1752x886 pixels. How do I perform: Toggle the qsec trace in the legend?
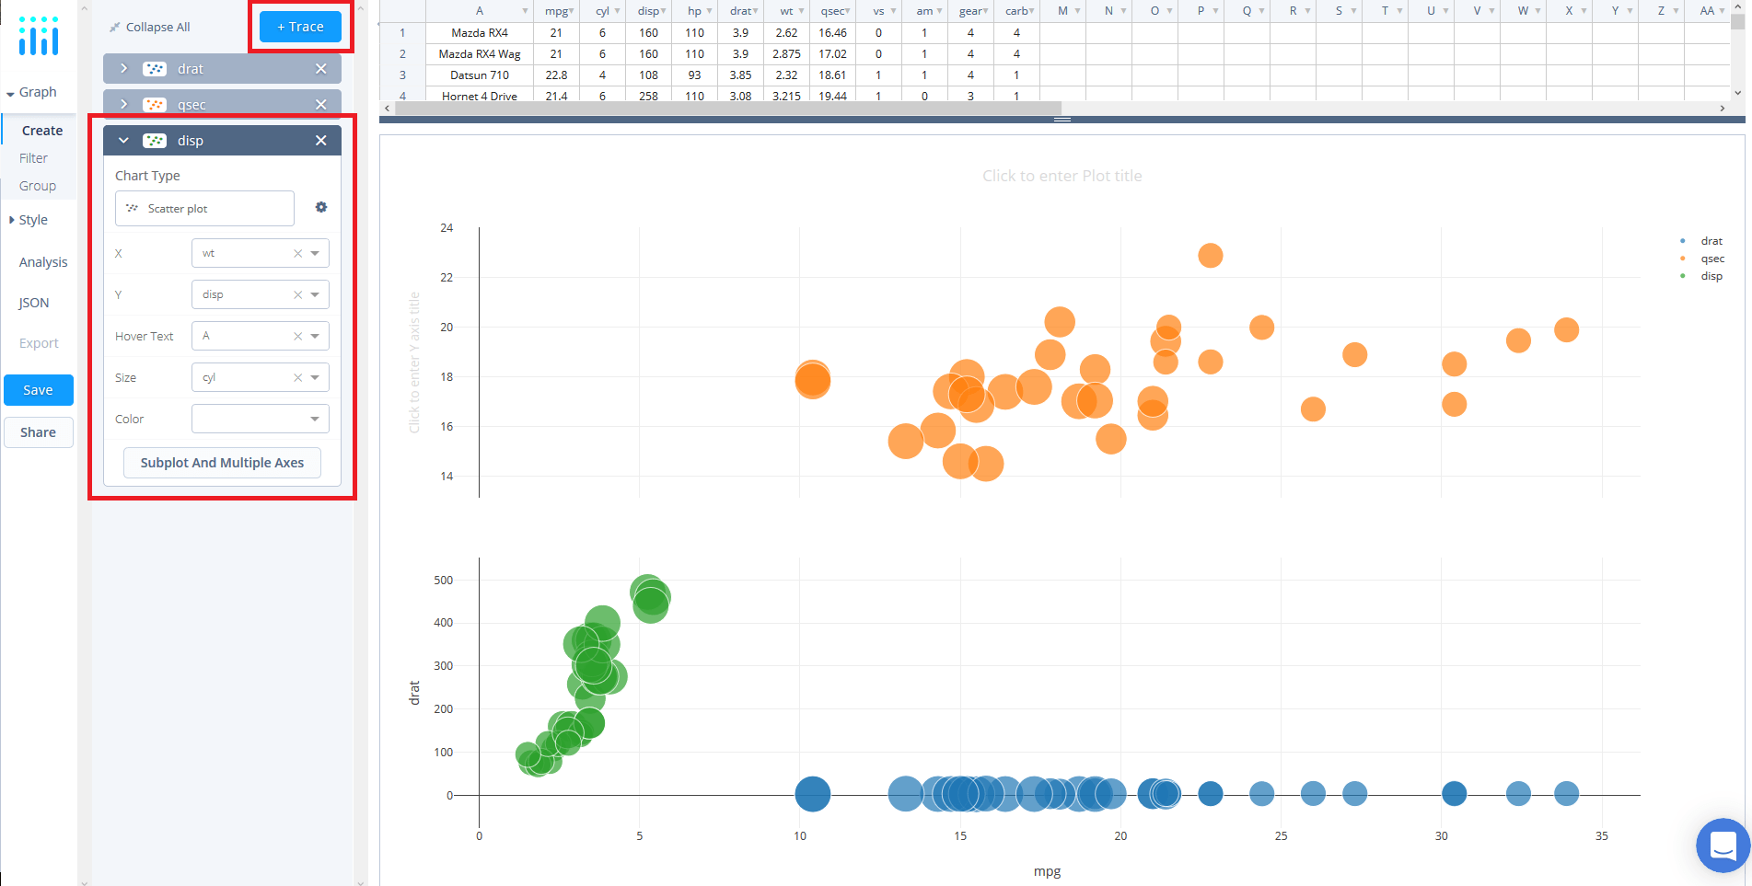pyautogui.click(x=1711, y=259)
